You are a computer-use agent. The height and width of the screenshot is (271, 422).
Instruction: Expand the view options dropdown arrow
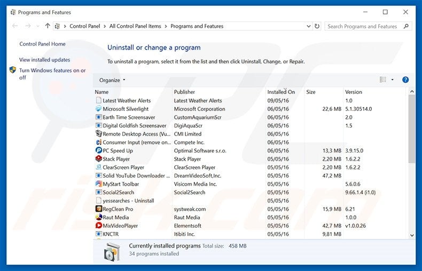[393, 79]
